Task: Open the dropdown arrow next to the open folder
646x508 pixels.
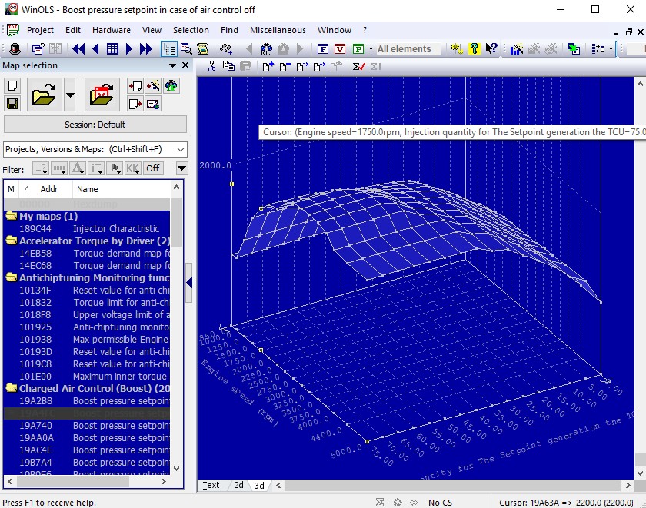Action: (x=70, y=95)
